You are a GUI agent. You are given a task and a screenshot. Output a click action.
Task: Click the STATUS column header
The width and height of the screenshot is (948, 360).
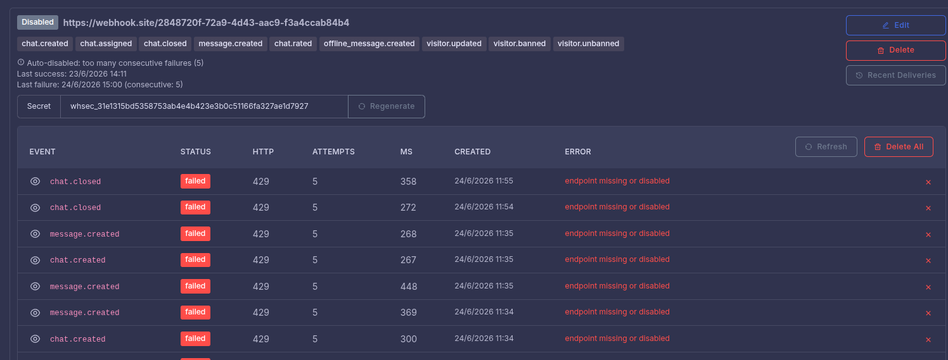[x=196, y=152]
